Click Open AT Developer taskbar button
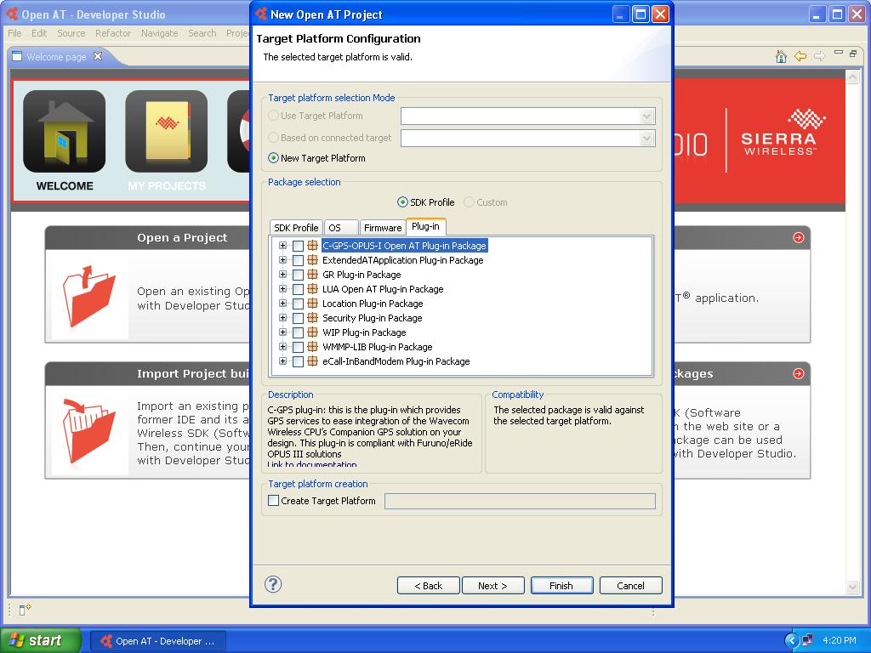Image resolution: width=871 pixels, height=653 pixels. tap(157, 641)
